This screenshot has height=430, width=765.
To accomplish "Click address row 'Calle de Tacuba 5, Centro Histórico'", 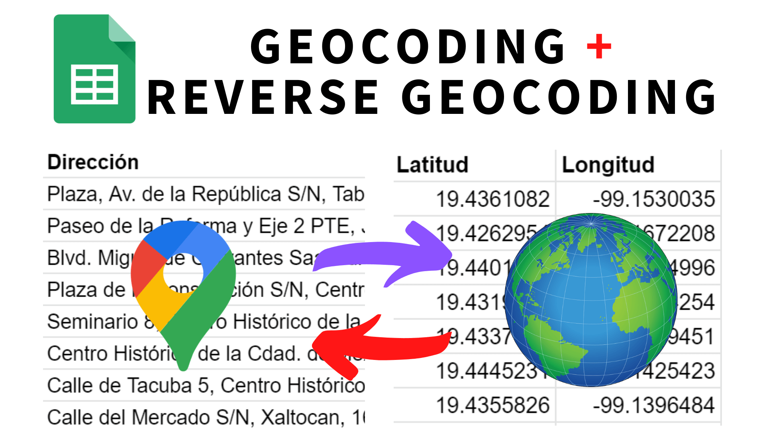I will coord(204,385).
